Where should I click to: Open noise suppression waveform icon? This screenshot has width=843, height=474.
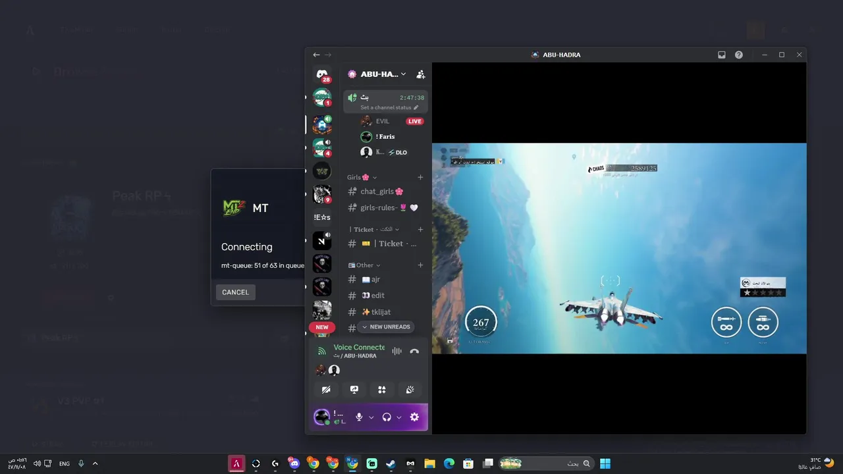click(x=396, y=352)
